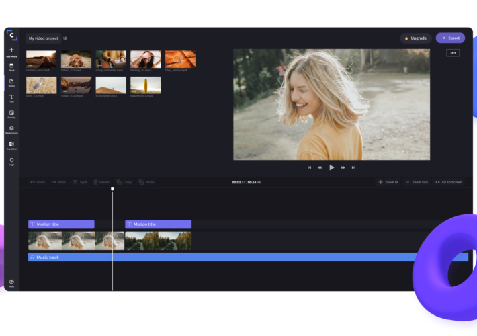Click the Upgrade button

(x=416, y=38)
